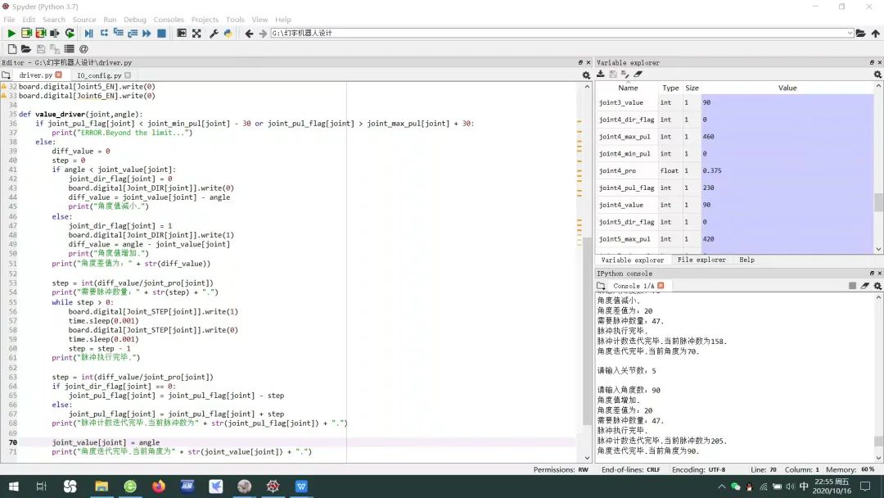Click debugger Step into function icon

(x=119, y=34)
